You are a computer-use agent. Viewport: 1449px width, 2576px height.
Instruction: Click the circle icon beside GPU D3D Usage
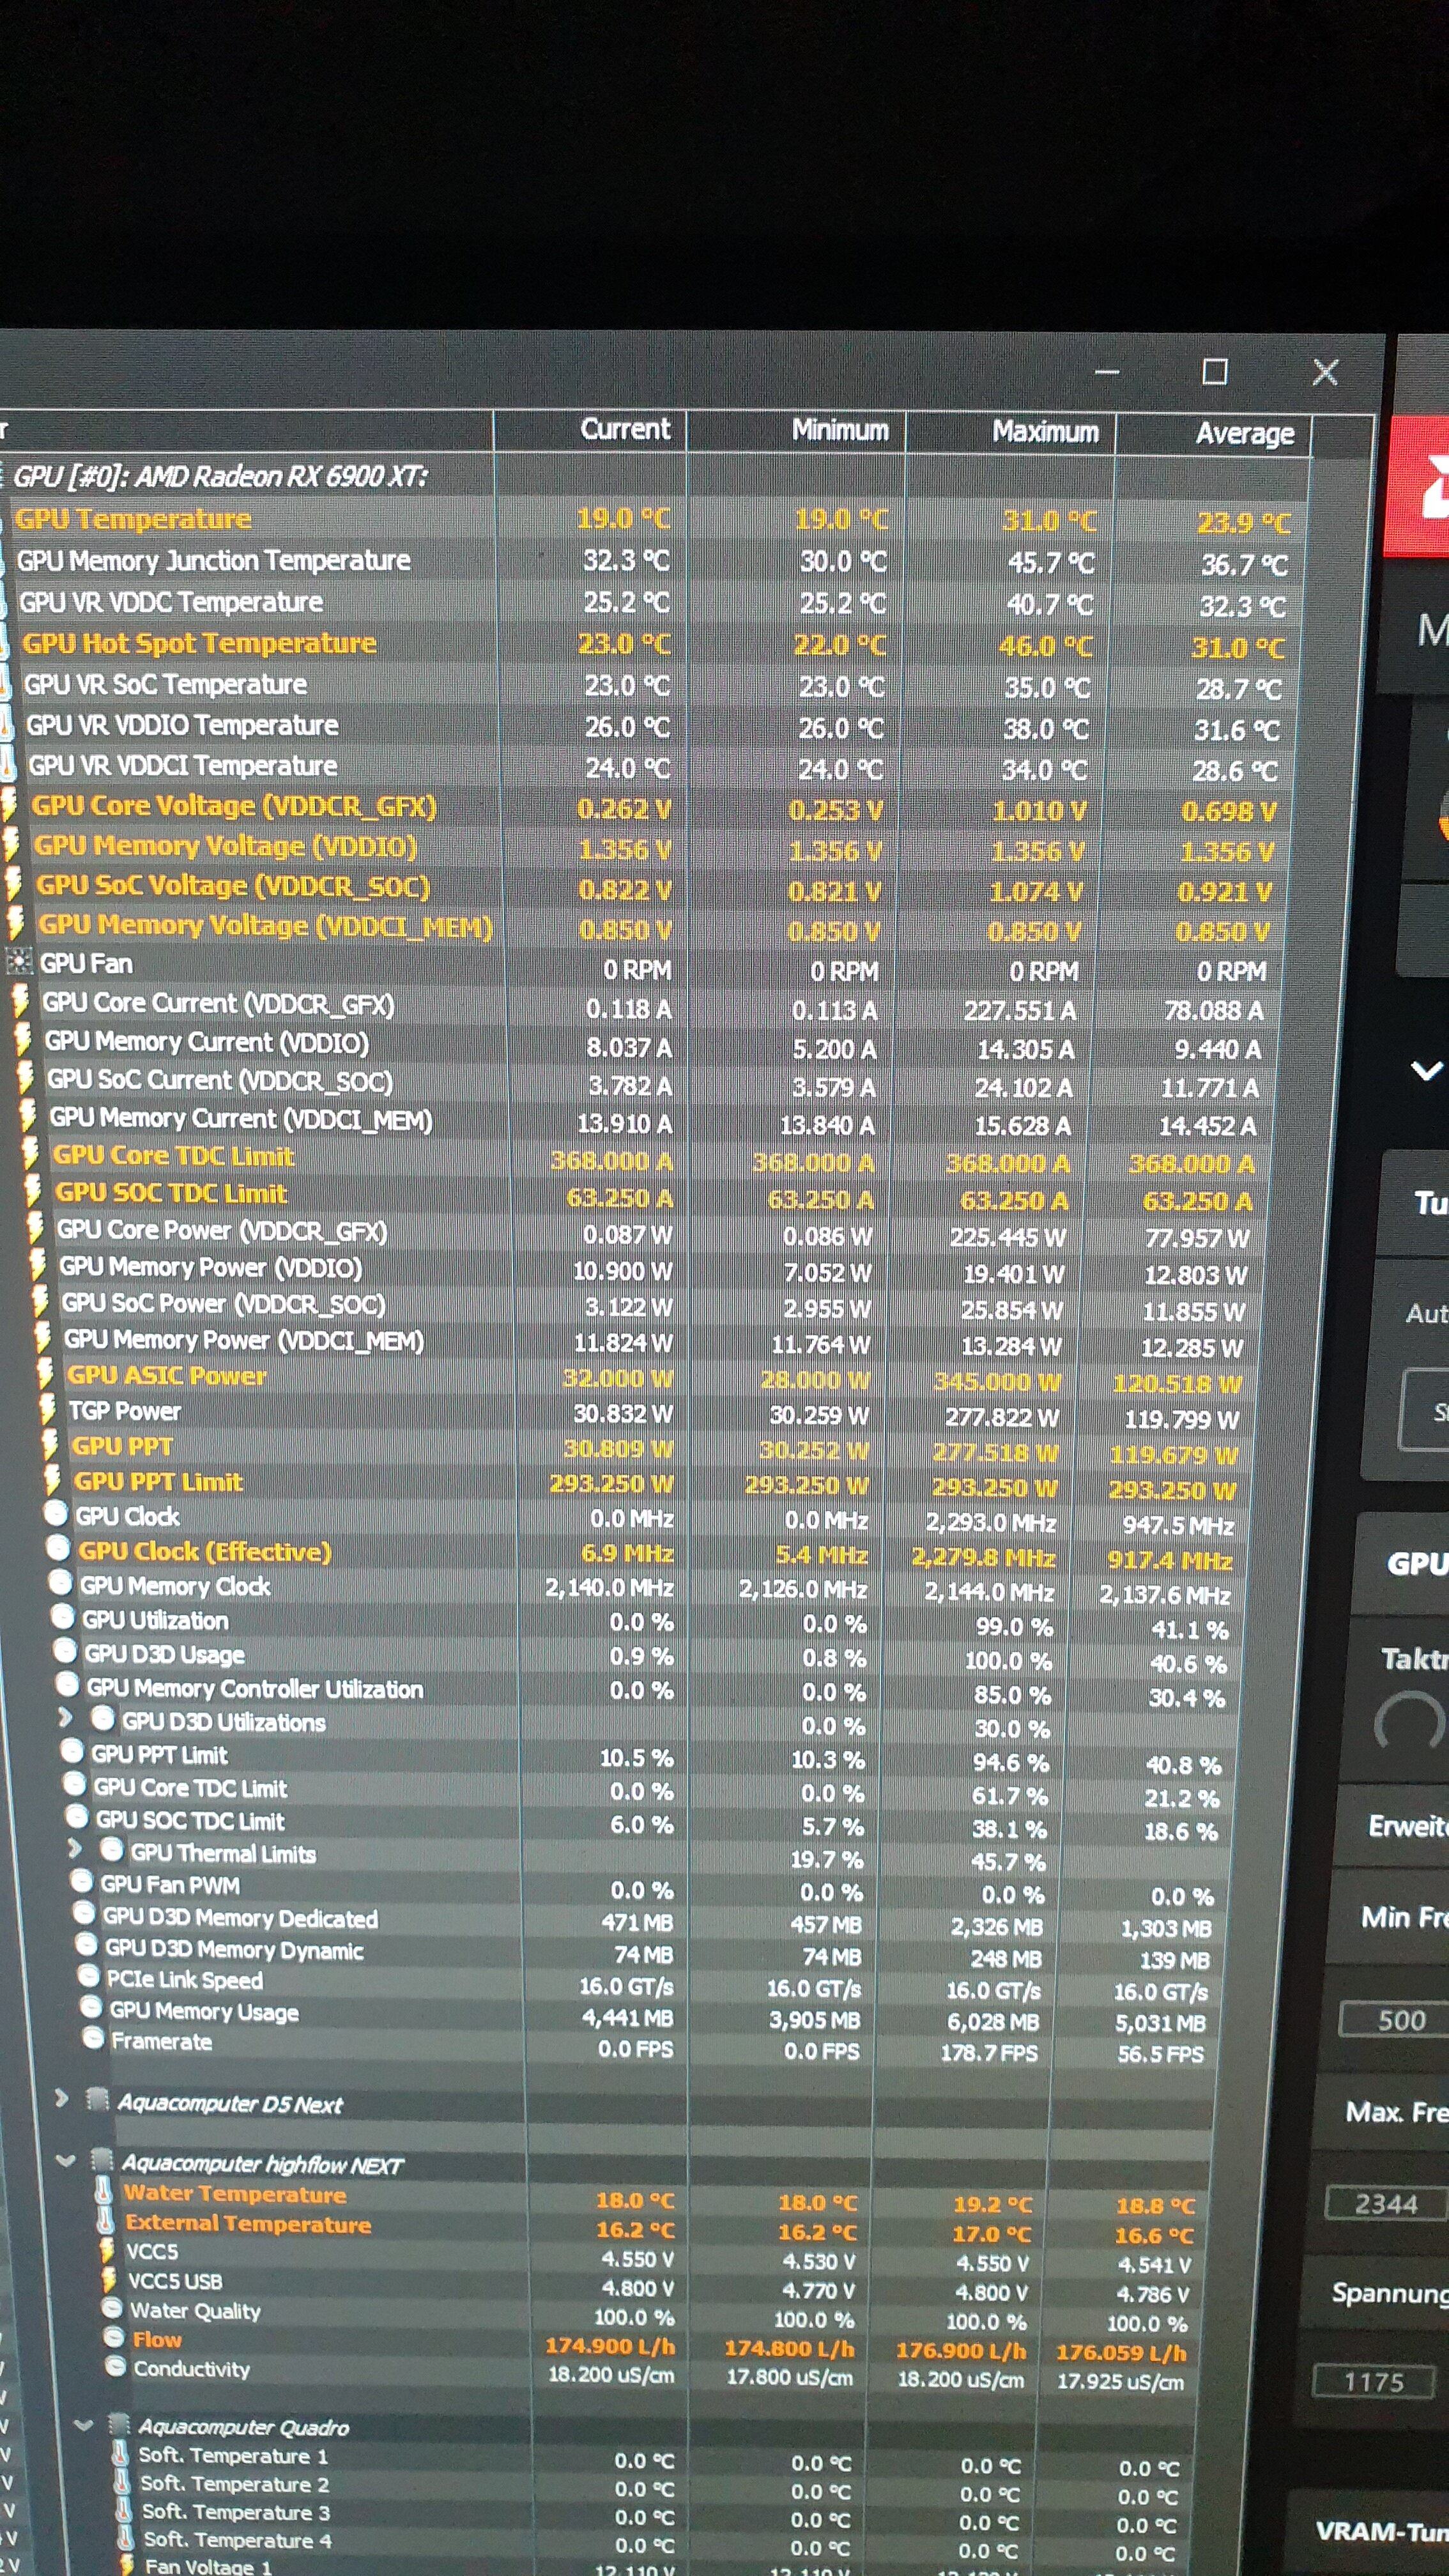pos(66,1651)
